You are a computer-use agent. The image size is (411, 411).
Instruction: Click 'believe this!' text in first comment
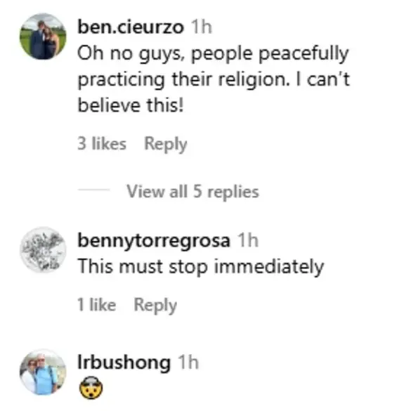131,105
